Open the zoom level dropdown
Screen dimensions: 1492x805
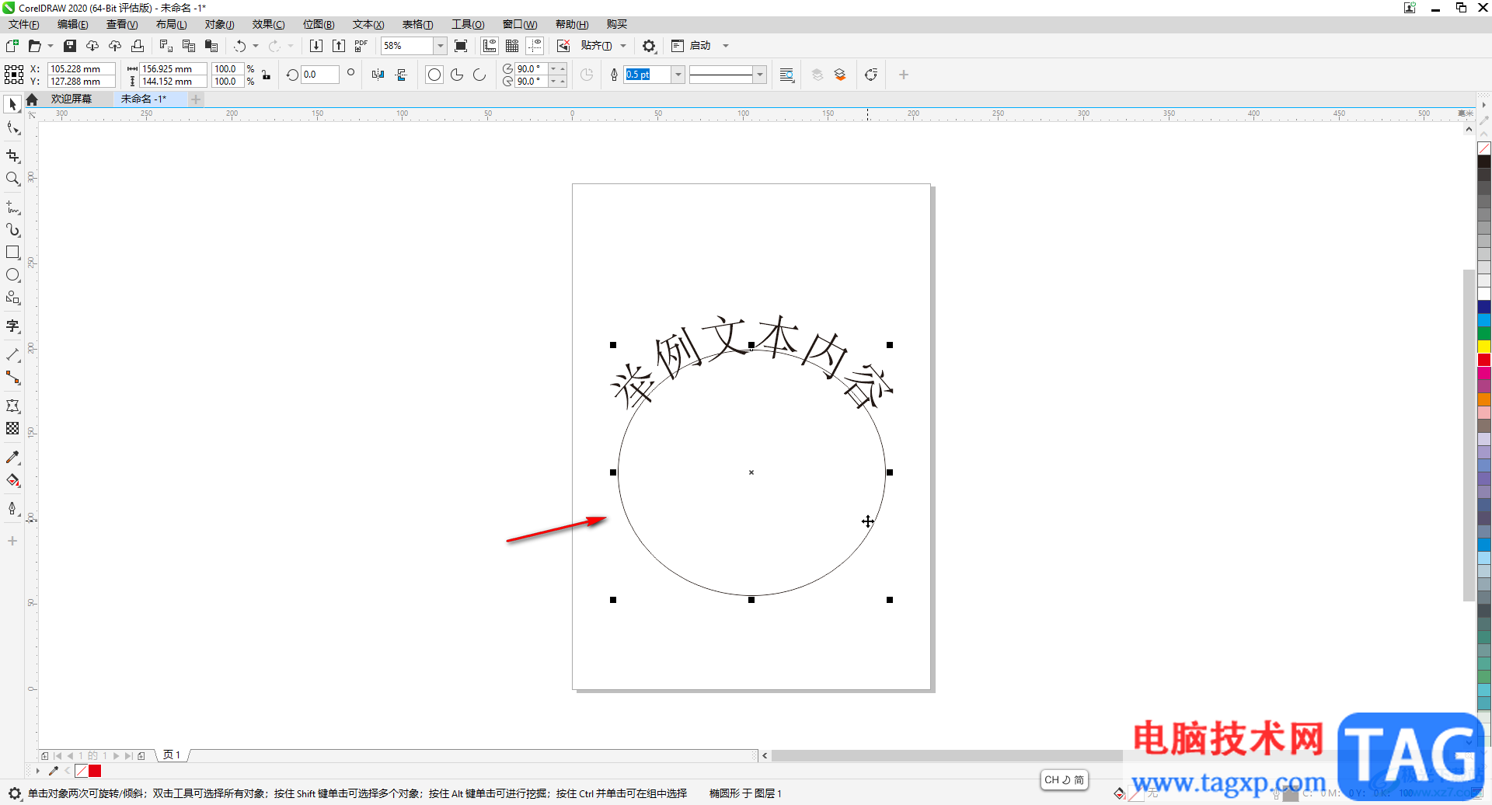pos(440,46)
